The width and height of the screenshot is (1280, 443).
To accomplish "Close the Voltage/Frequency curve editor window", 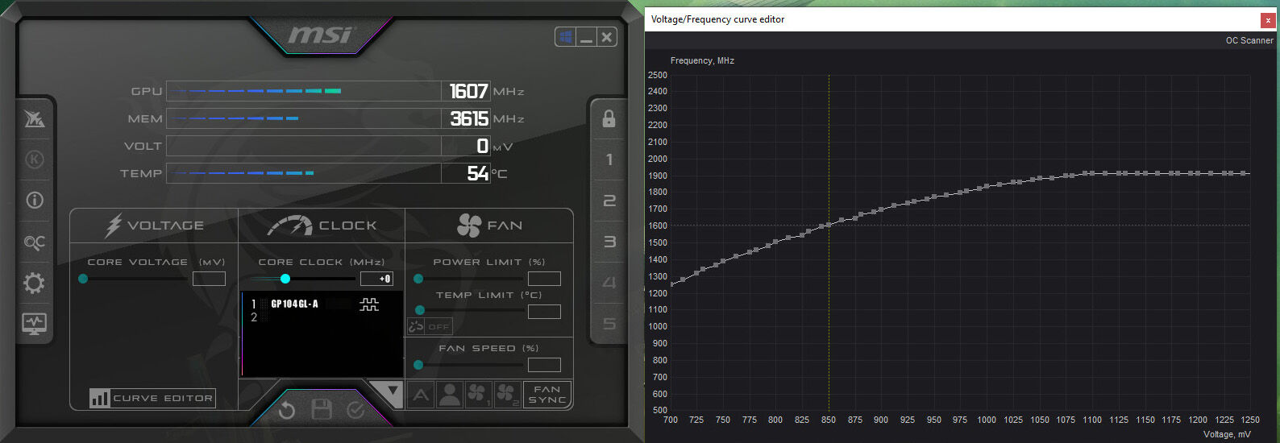I will coord(1268,20).
